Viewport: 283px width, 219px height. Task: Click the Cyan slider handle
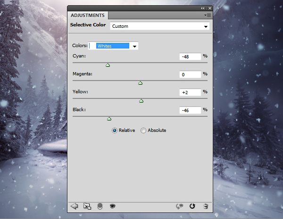[x=108, y=65]
